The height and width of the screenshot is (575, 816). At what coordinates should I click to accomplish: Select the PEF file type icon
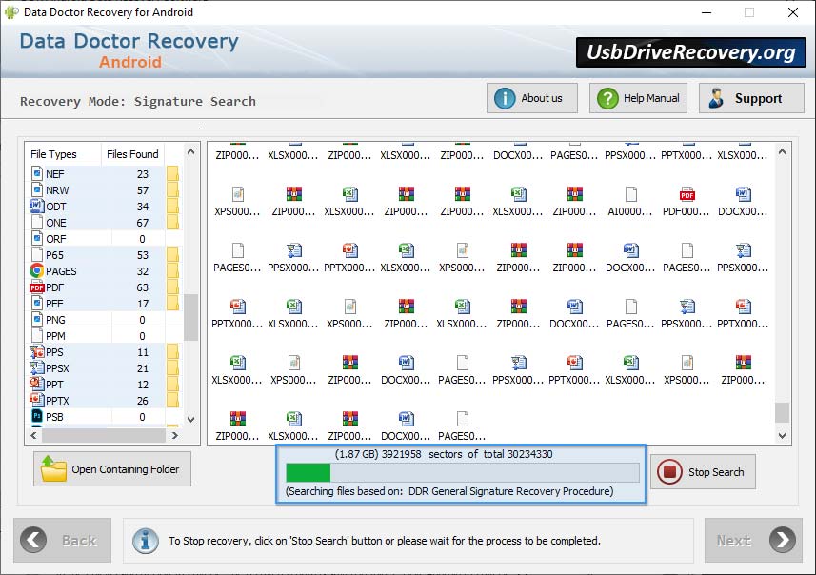pos(37,303)
